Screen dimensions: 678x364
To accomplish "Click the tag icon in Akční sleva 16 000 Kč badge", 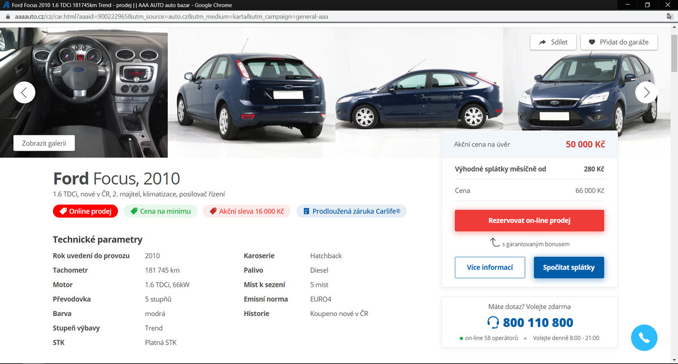I will [213, 211].
